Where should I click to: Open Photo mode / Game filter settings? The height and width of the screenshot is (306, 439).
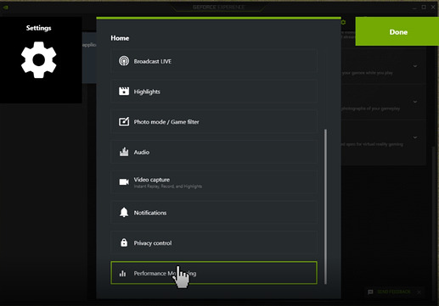pyautogui.click(x=214, y=121)
